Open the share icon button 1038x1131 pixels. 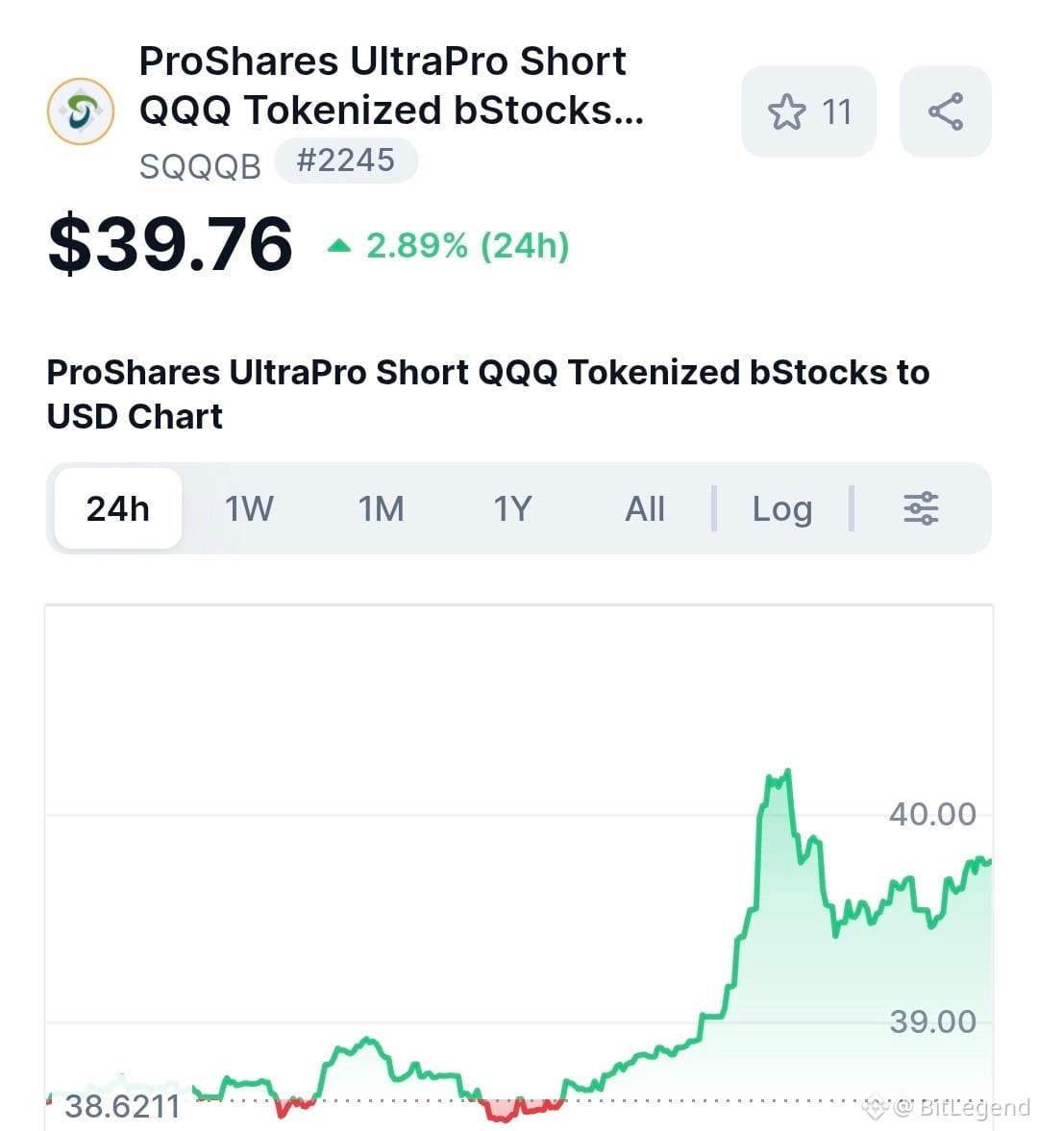[945, 111]
